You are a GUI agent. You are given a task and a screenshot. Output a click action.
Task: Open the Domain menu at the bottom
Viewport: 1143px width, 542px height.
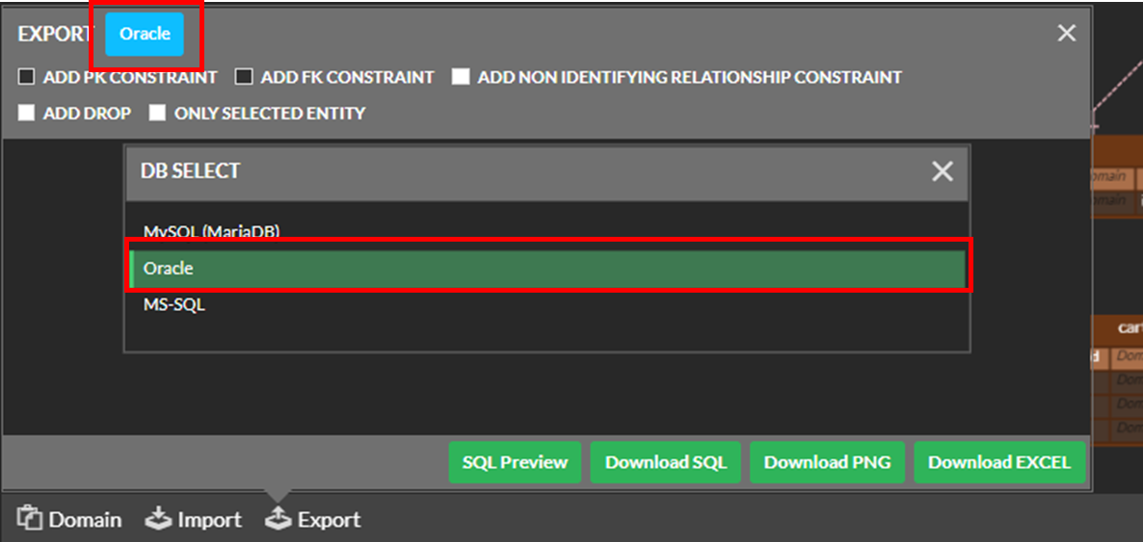(69, 520)
